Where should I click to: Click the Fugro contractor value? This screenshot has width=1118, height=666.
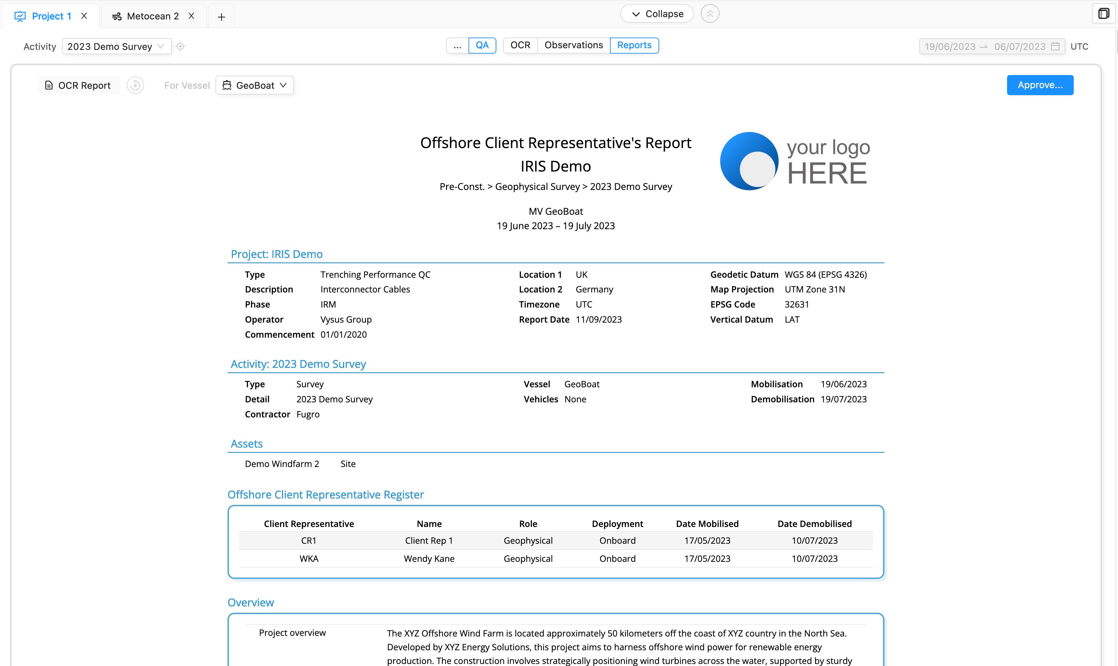(x=308, y=414)
